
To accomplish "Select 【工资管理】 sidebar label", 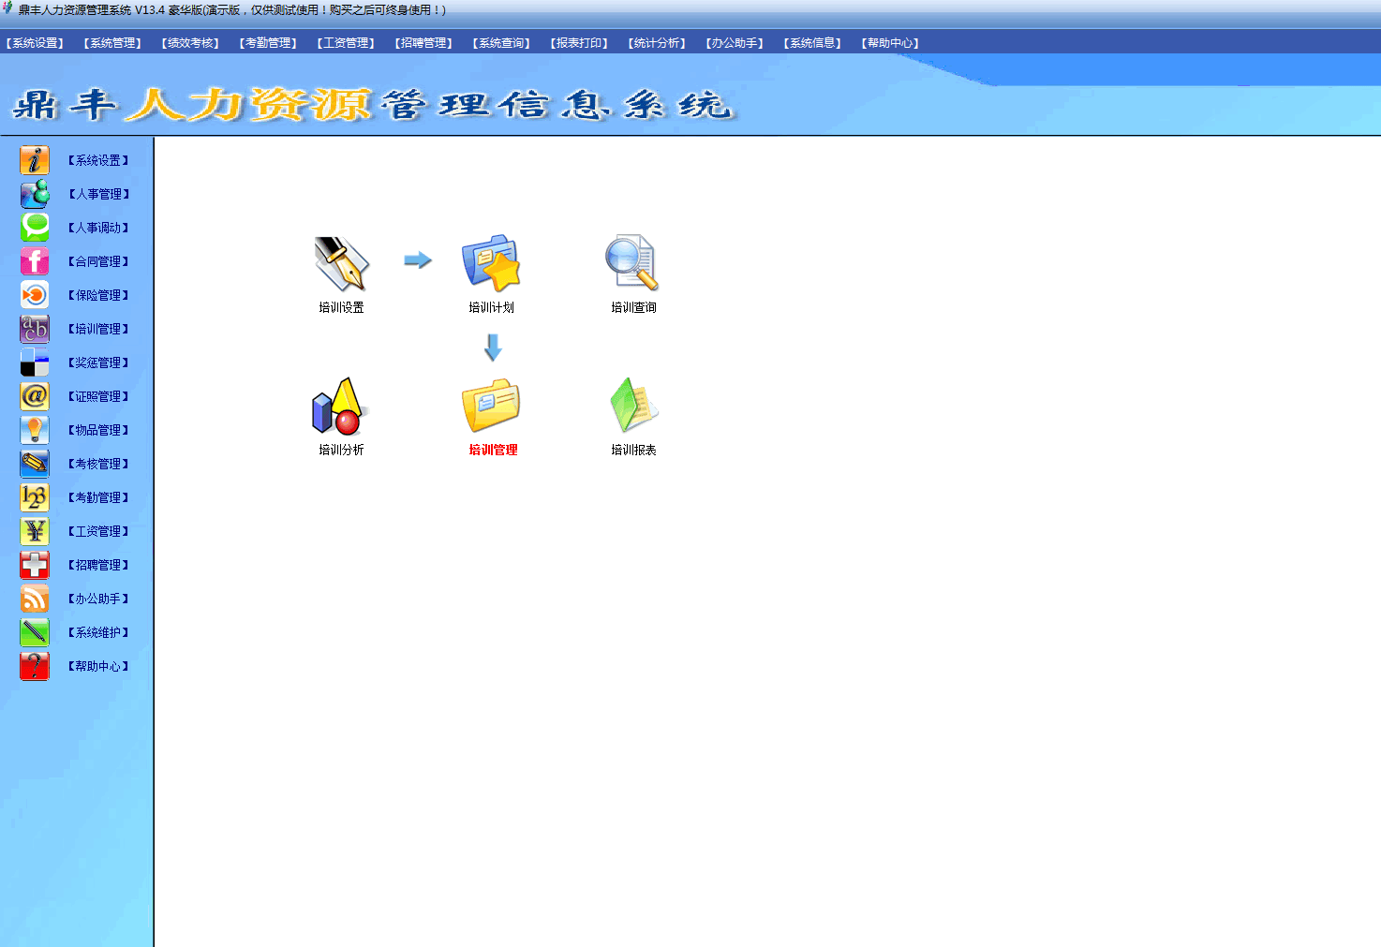I will (x=98, y=531).
